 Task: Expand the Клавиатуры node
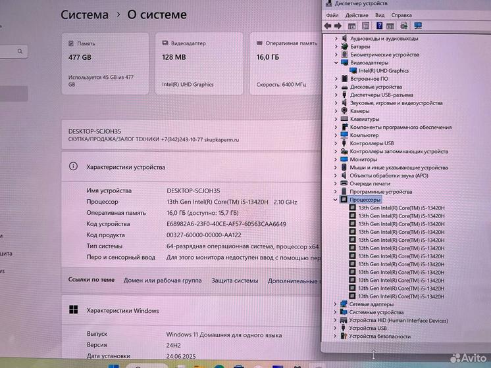(336, 119)
